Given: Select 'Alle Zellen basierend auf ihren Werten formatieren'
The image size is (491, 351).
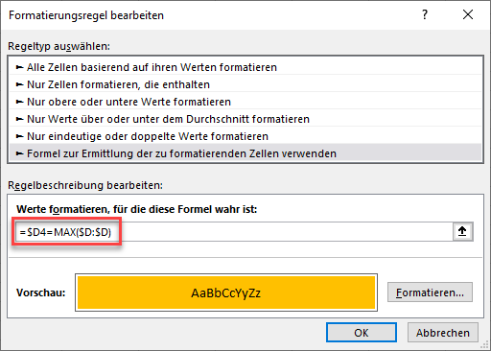Looking at the screenshot, I should [x=245, y=67].
